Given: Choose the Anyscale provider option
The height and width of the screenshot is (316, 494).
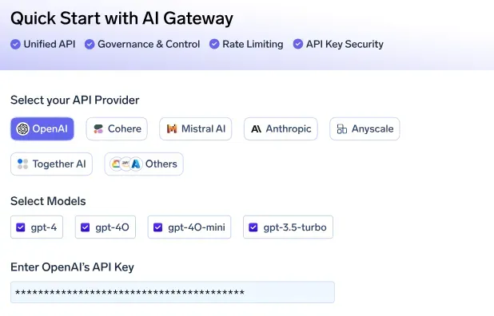Looking at the screenshot, I should 365,129.
